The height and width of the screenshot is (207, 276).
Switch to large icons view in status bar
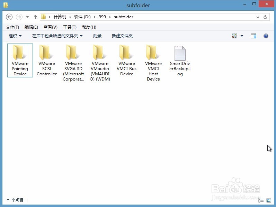tap(269, 200)
